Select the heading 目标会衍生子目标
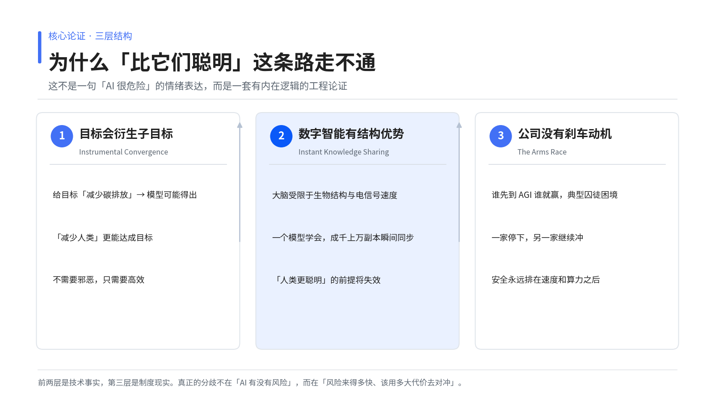 pyautogui.click(x=126, y=134)
